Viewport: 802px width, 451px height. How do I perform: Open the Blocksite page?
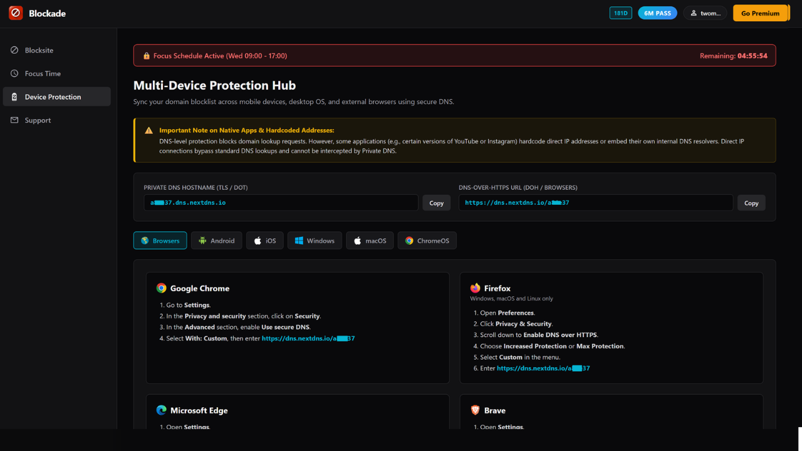point(57,50)
